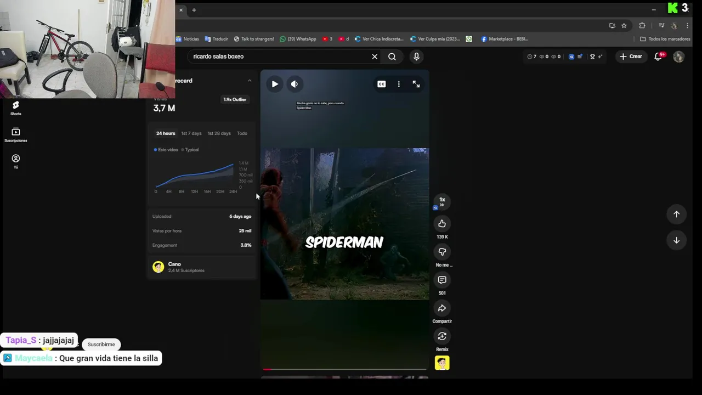
Task: Open the notifications bell with 9+ badge
Action: pyautogui.click(x=659, y=57)
